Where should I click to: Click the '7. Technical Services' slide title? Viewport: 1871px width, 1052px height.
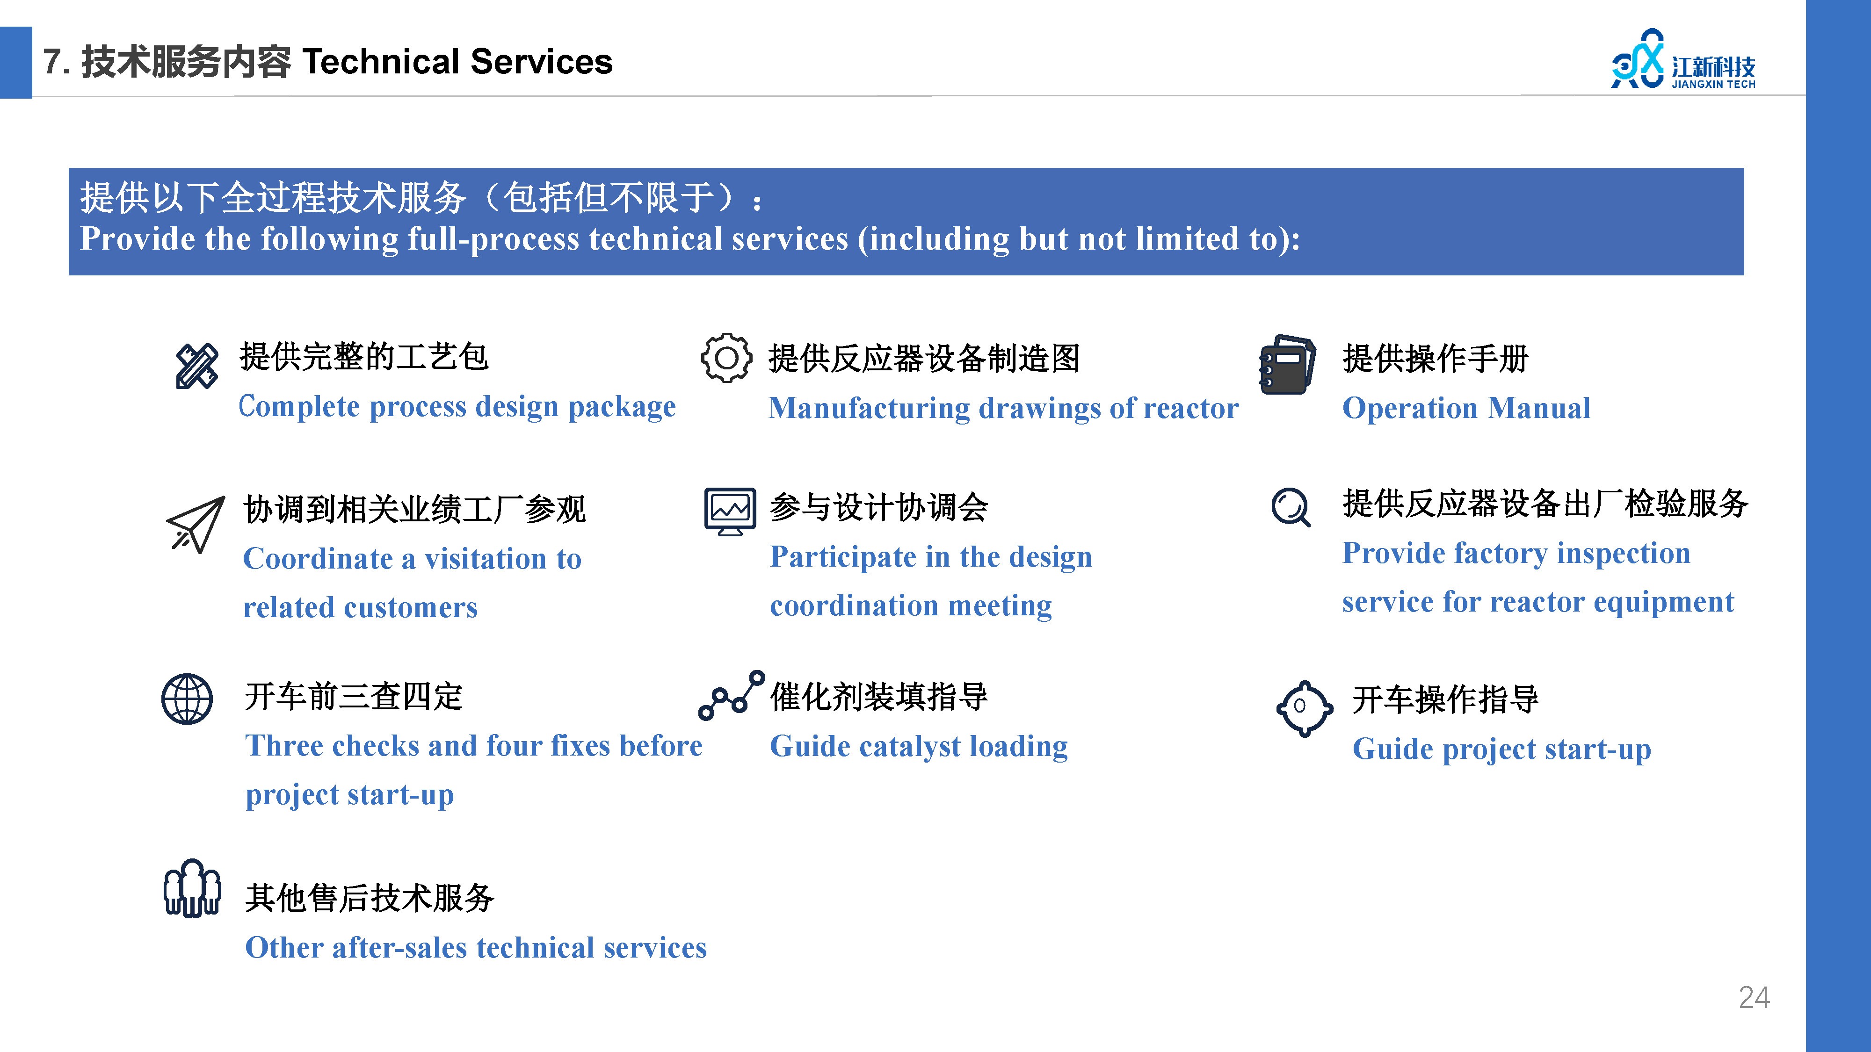(327, 62)
